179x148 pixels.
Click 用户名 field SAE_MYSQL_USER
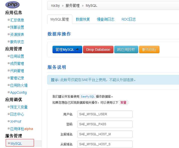click(x=105, y=114)
